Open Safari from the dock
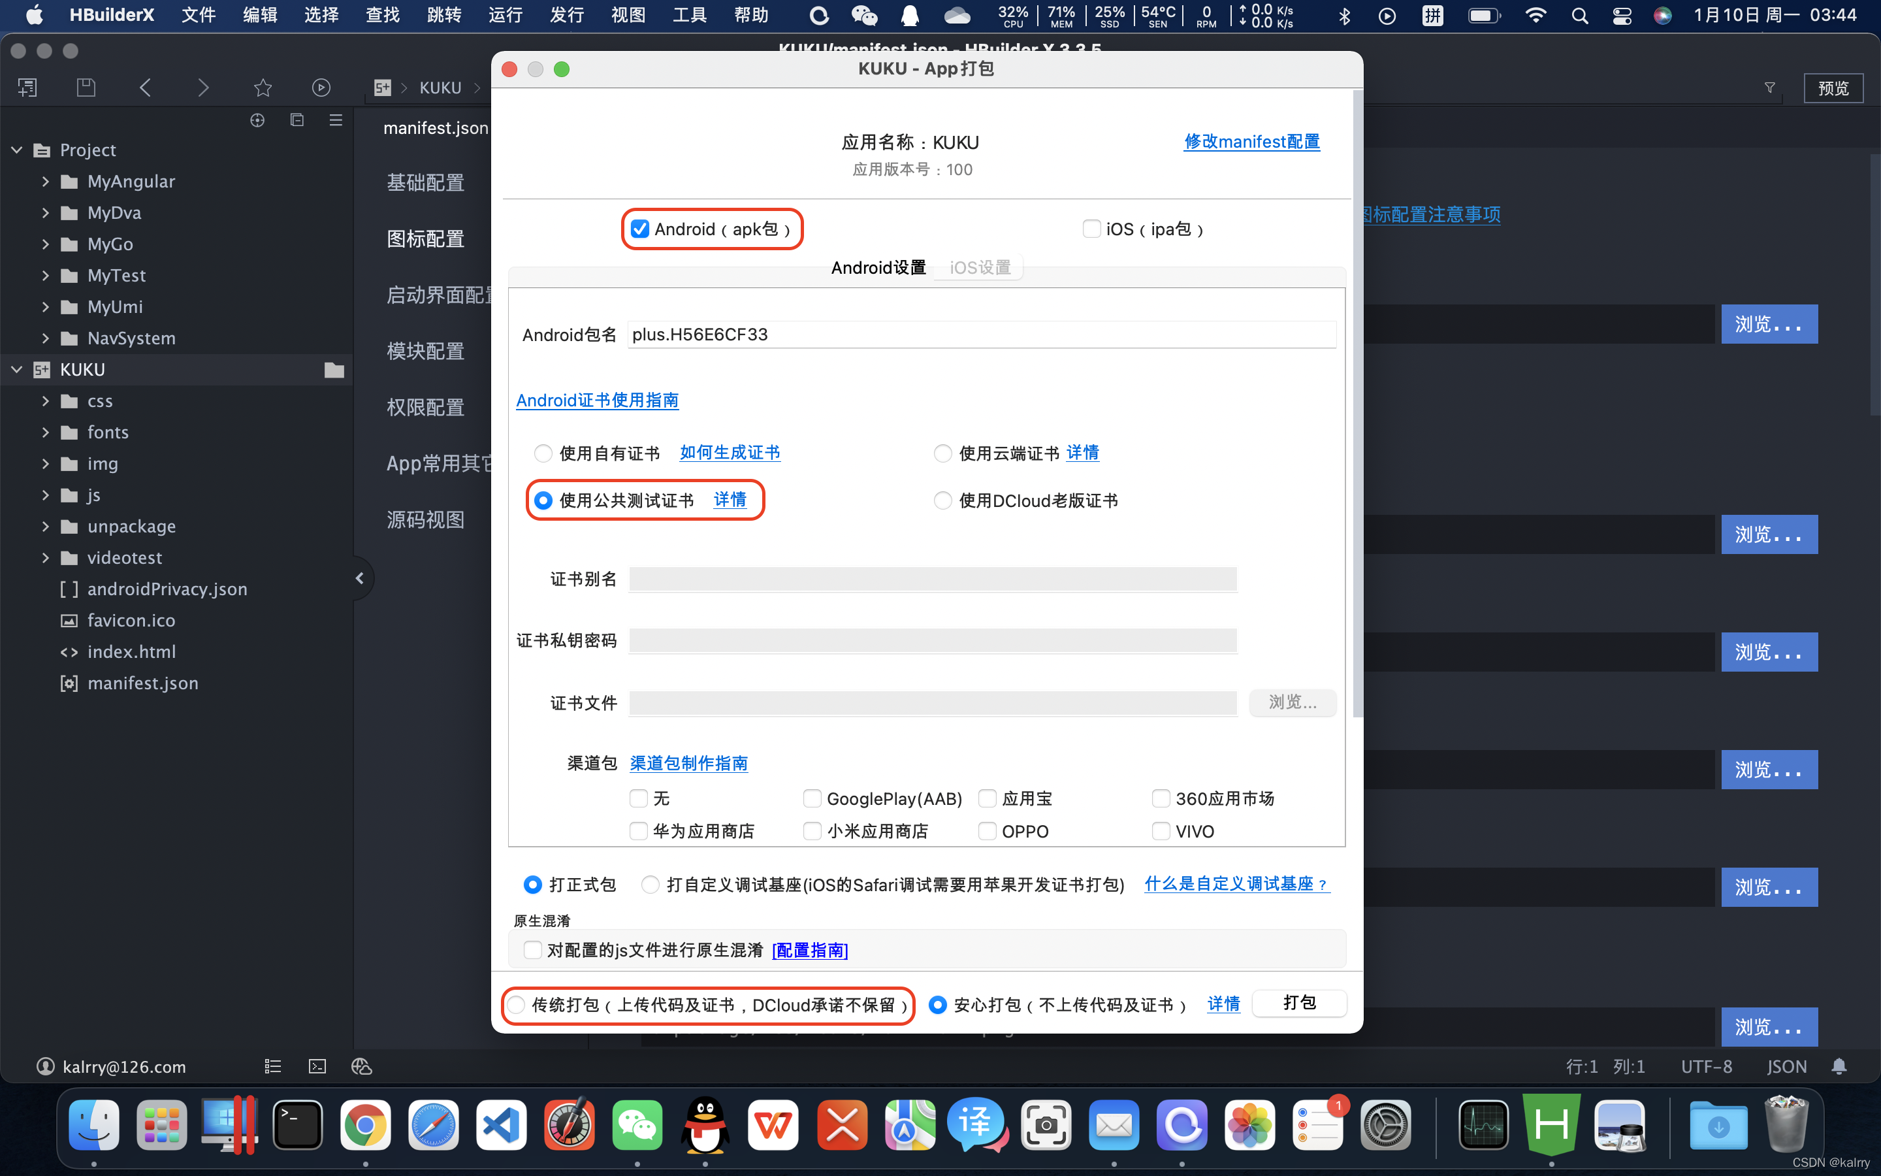Screen dimensions: 1881x1176 tap(434, 1124)
